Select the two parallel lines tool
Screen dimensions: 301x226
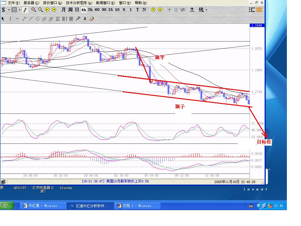37,19
